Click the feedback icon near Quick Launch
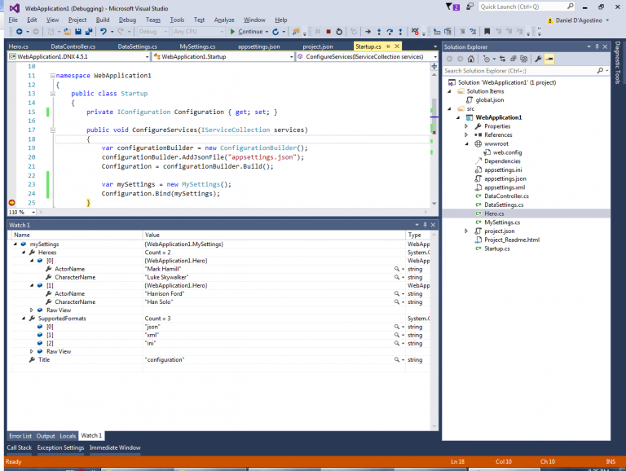The image size is (626, 471). 469,7
